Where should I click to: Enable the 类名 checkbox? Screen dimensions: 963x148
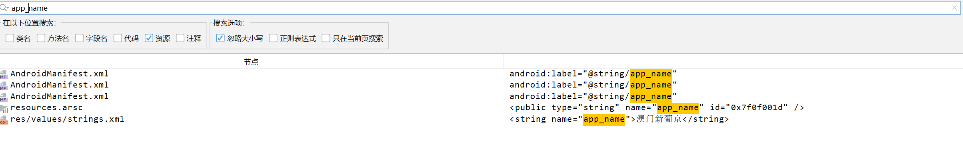(10, 38)
